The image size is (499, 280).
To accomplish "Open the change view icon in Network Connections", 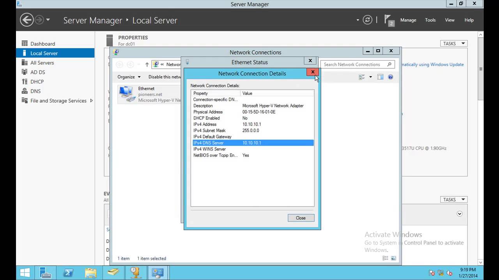I will [362, 77].
